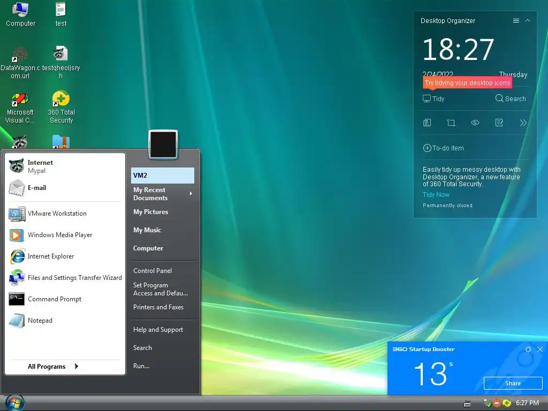Viewport: 548px width, 411px height.
Task: Click the crop screenshot icon in Desktop Organizer
Action: [451, 123]
